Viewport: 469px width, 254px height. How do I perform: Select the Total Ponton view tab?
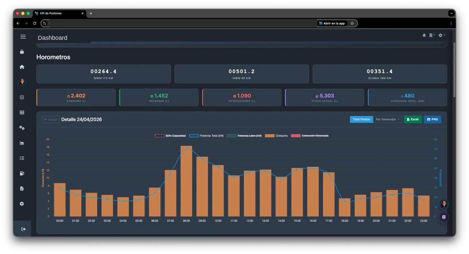click(x=361, y=119)
